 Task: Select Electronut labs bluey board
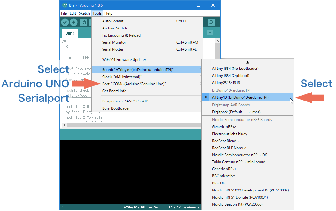pyautogui.click(x=248, y=134)
